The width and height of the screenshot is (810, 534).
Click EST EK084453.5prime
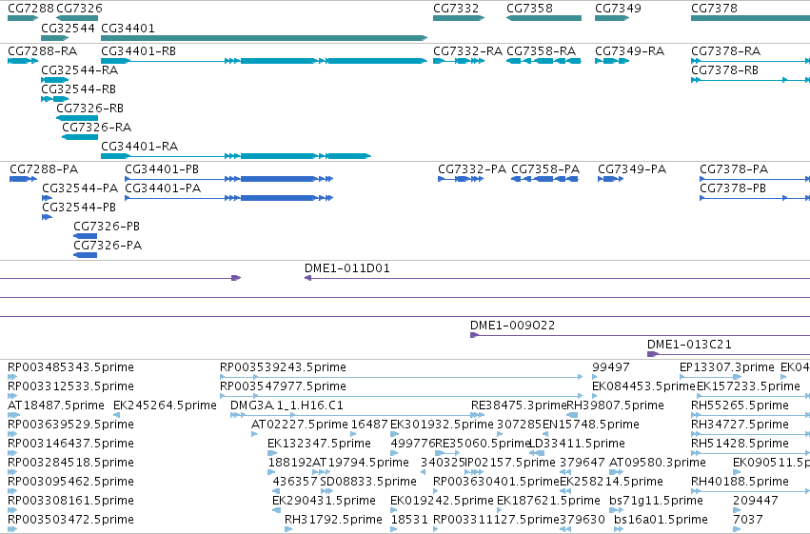pos(643,386)
